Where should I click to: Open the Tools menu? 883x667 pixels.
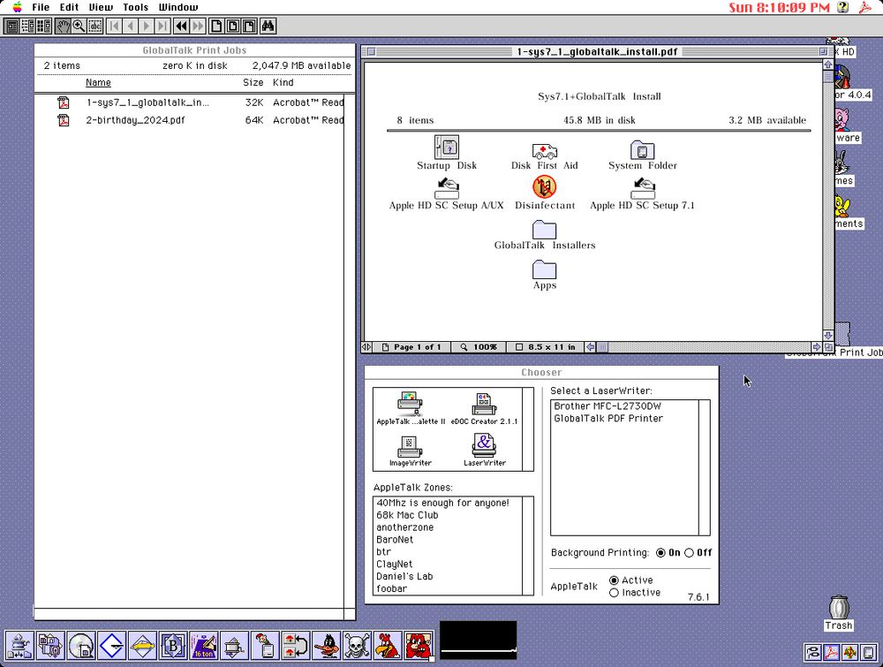134,7
